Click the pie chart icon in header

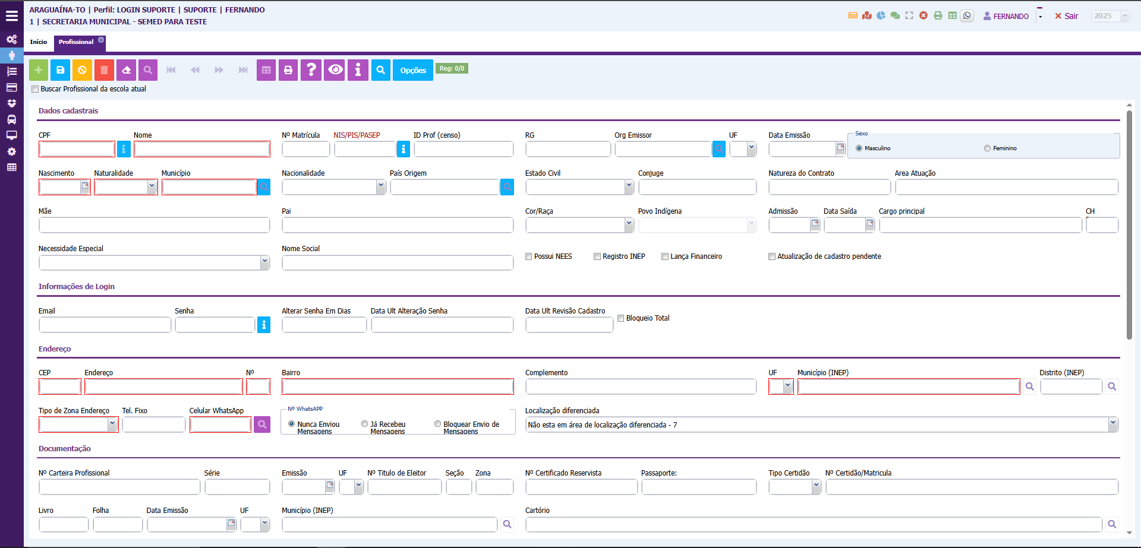pos(881,16)
